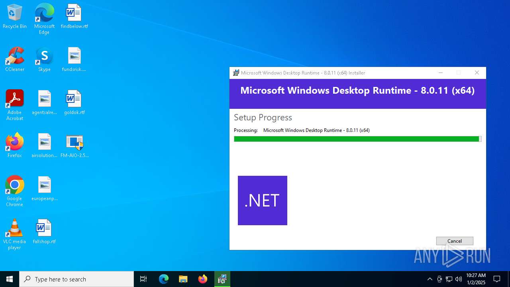Launch Firefox from the taskbar
The image size is (510, 287).
click(203, 279)
